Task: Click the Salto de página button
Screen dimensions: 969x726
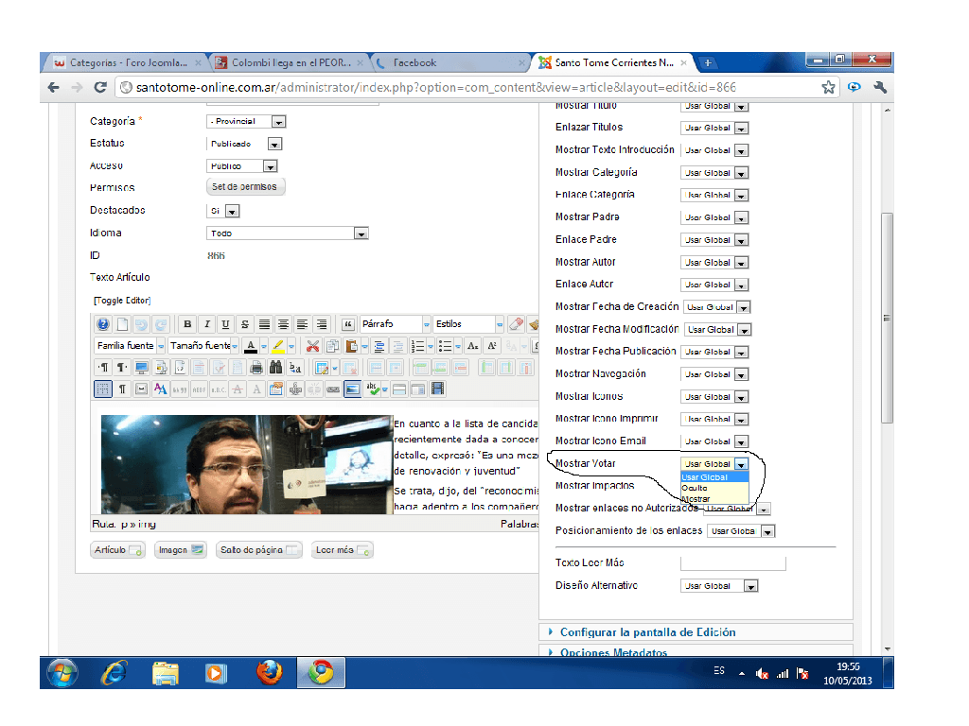Action: (259, 550)
